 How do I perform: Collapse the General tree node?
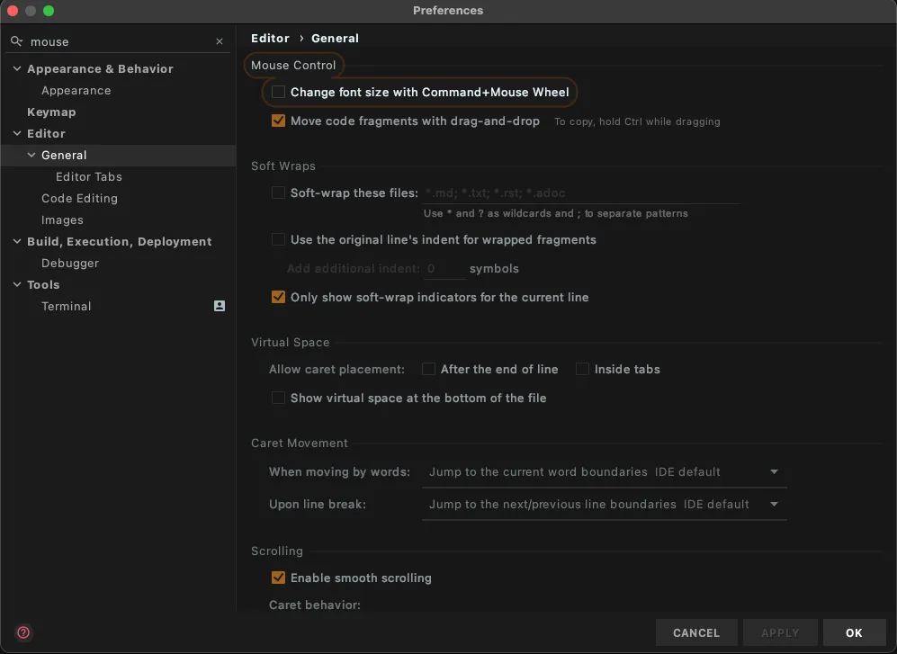tap(31, 155)
